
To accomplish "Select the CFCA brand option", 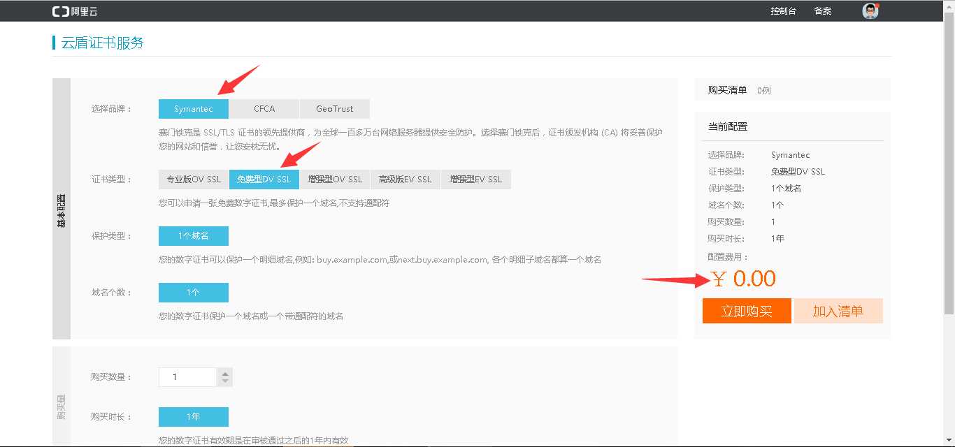I will 264,109.
